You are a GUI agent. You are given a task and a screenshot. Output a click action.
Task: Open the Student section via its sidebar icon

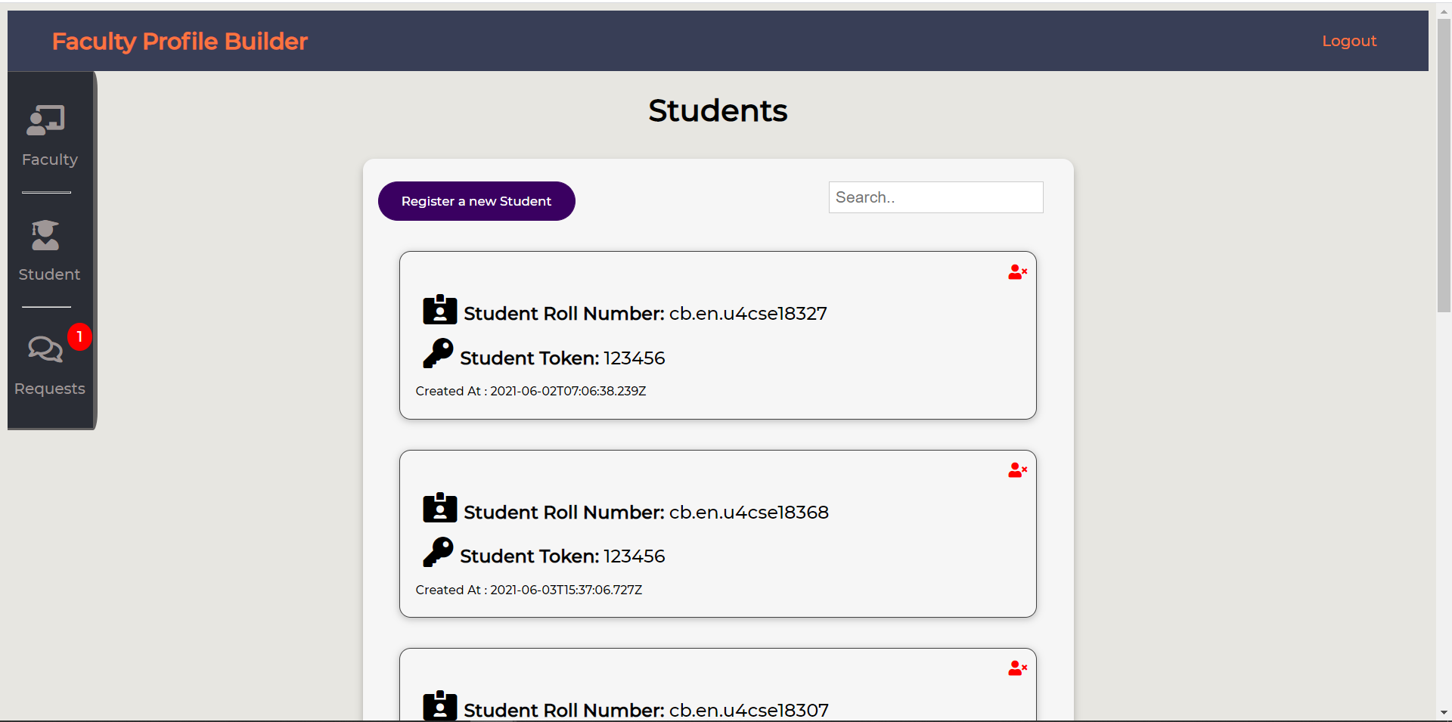(x=45, y=236)
